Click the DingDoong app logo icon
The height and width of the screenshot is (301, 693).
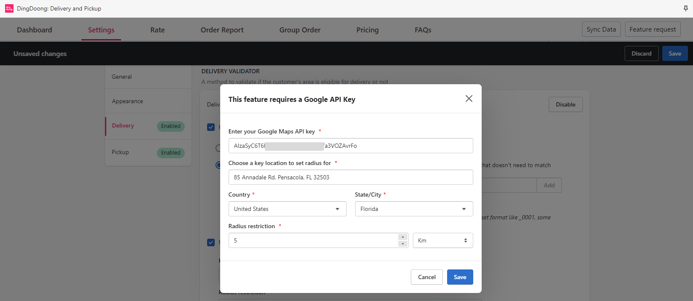pos(9,8)
